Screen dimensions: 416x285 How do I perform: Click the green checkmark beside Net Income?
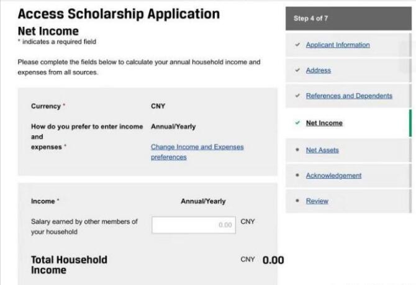click(298, 123)
